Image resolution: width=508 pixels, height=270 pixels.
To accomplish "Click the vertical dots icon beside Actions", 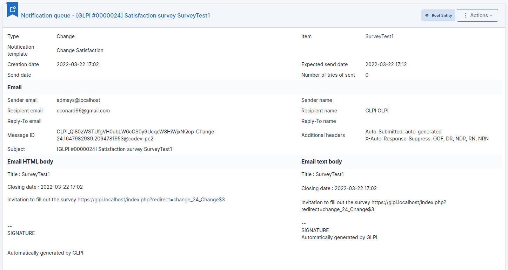I will point(466,15).
